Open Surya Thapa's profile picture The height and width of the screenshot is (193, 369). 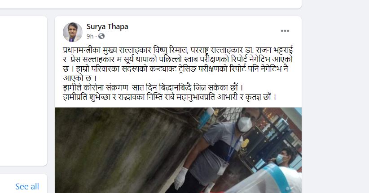click(72, 32)
